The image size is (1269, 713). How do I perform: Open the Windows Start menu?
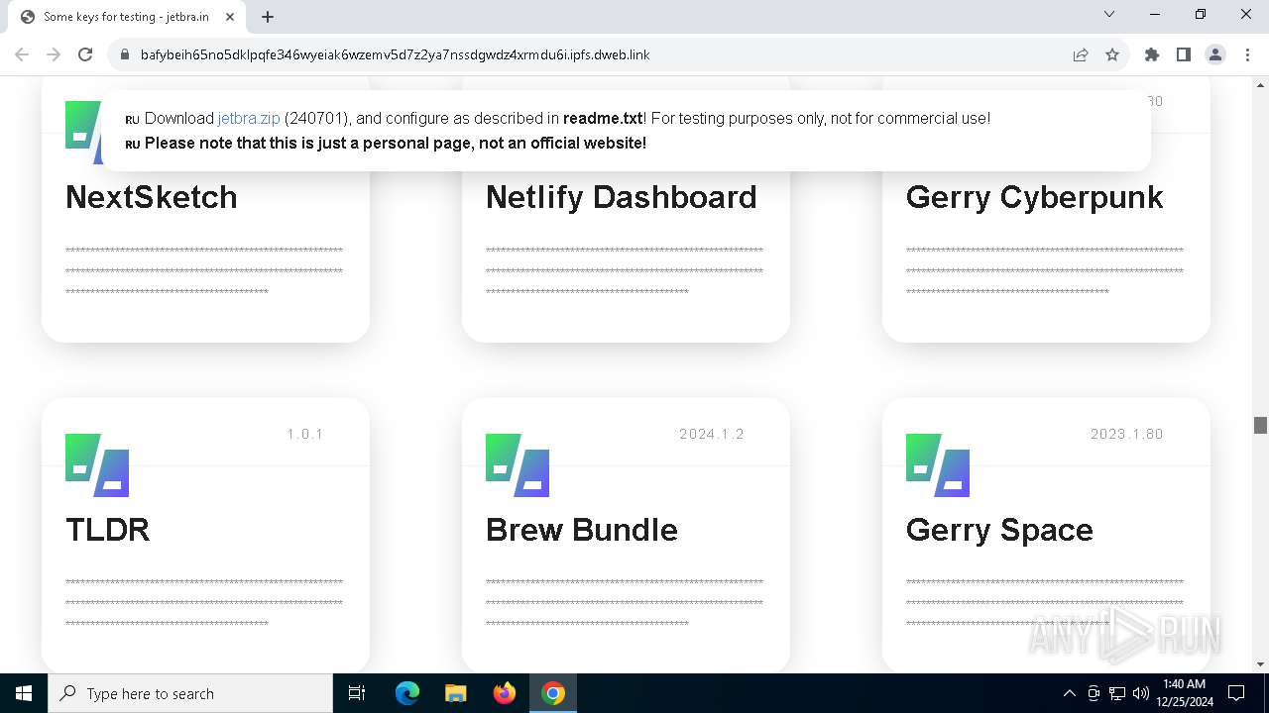coord(24,693)
